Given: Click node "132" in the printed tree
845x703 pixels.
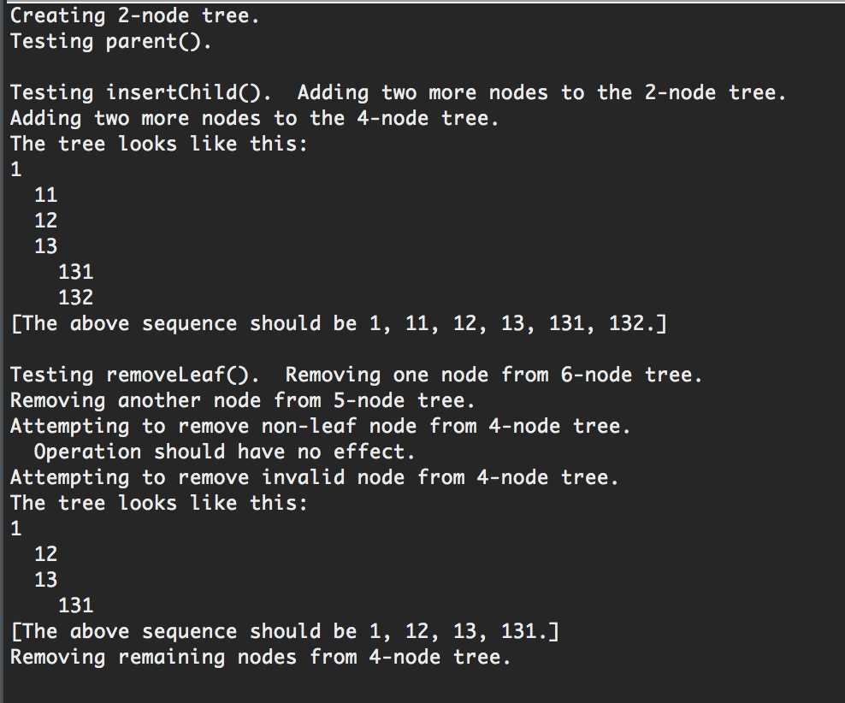Looking at the screenshot, I should 75,298.
